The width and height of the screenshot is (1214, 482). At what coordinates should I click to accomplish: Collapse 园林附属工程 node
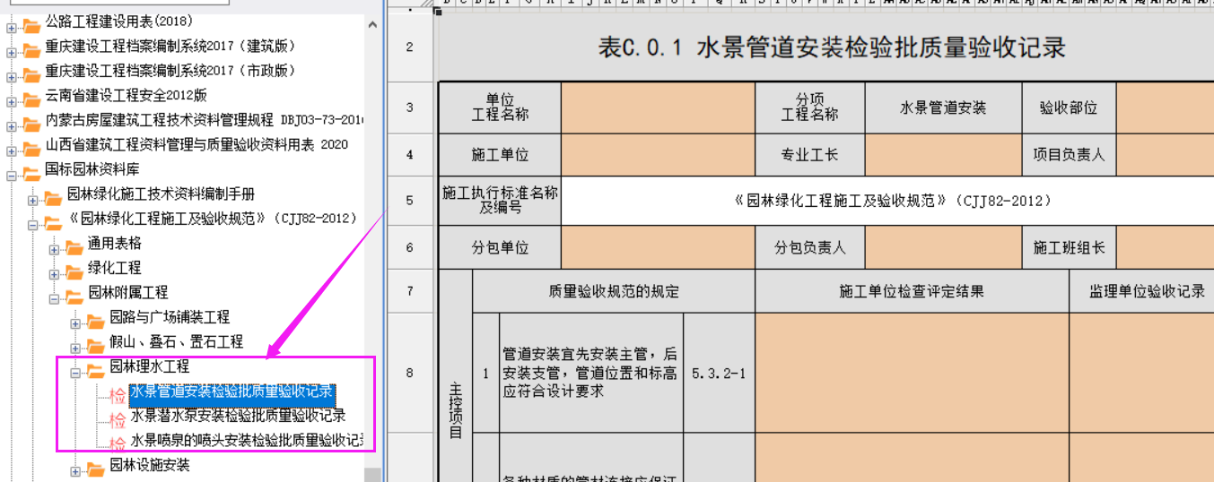pos(55,298)
